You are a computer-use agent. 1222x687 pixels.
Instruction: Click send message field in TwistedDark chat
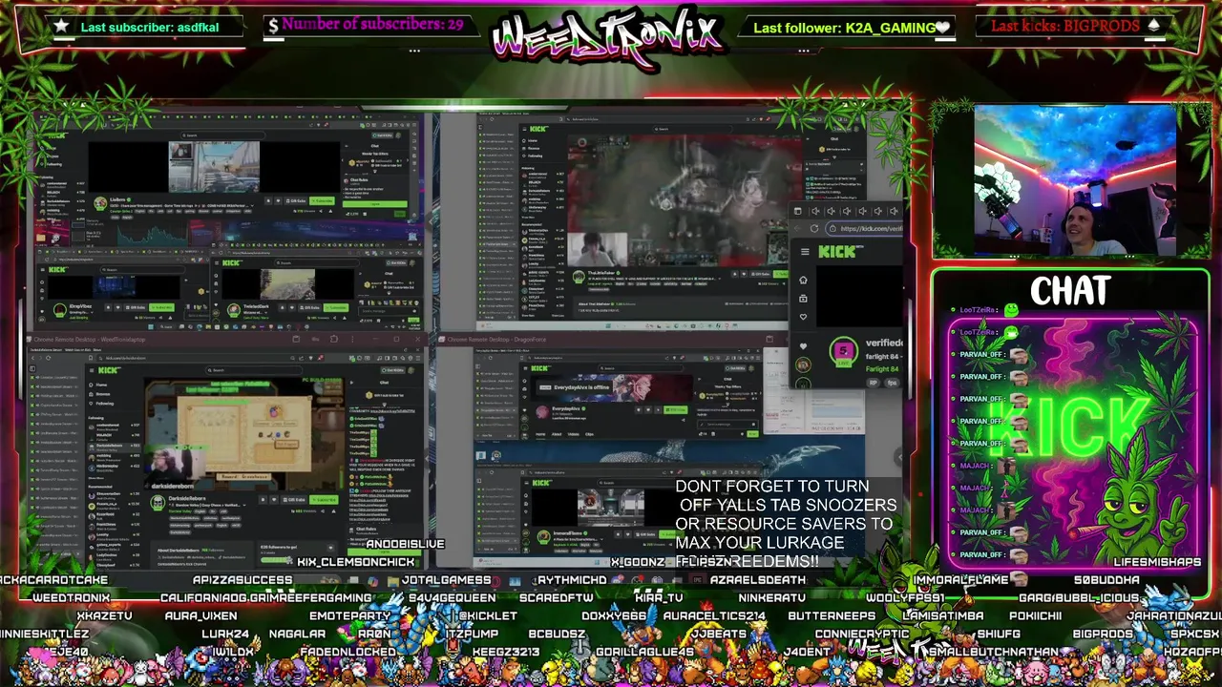pyautogui.click(x=387, y=311)
